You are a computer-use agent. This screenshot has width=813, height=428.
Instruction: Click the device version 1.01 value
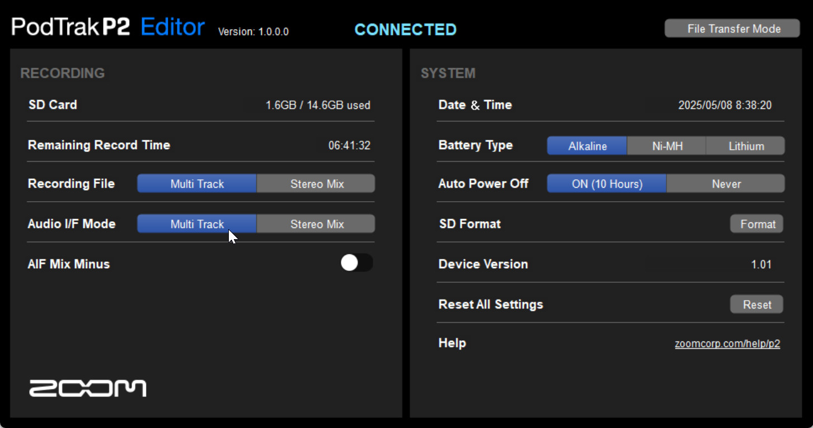click(762, 264)
